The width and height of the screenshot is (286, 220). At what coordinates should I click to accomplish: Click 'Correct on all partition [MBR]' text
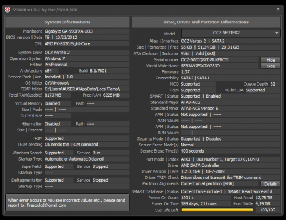208,184
